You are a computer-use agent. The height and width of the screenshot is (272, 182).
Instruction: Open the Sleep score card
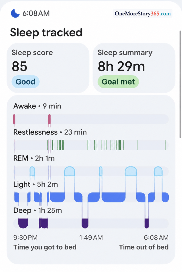[48, 68]
